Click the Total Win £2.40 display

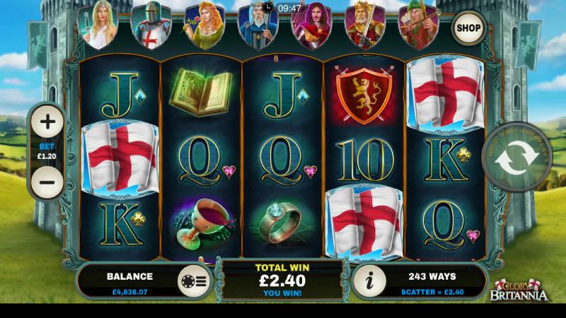click(282, 281)
